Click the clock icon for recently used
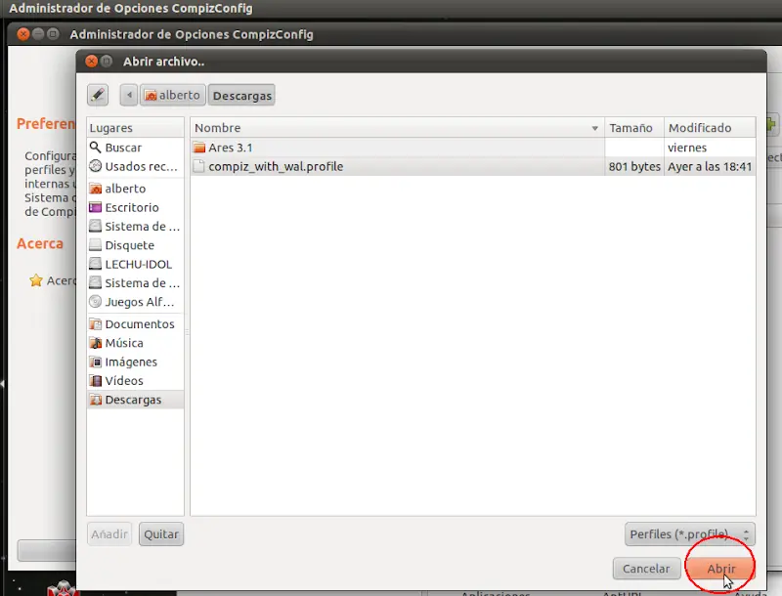The width and height of the screenshot is (782, 596). [x=95, y=166]
